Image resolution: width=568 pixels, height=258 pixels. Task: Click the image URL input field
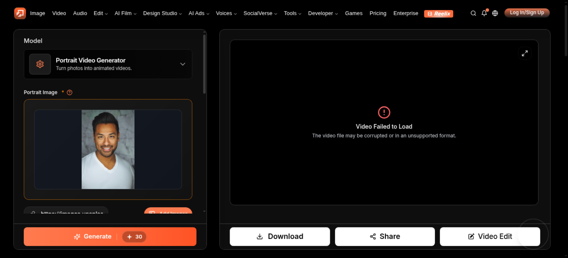66,211
